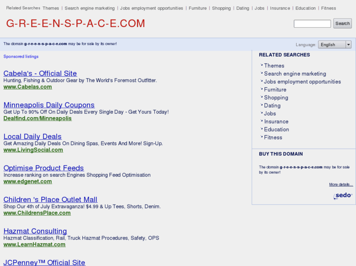Click Get Amazing Daily Deals description text
This screenshot has width=356, height=266.
[x=83, y=143]
